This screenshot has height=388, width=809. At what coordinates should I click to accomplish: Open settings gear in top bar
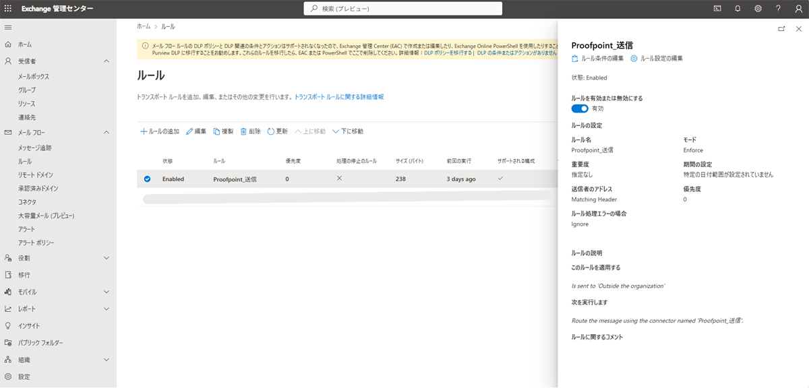[758, 9]
